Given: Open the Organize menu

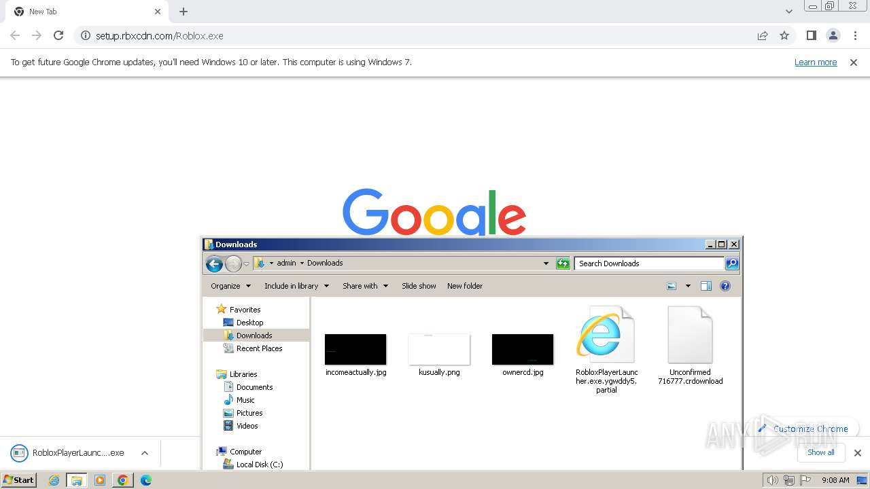Looking at the screenshot, I should 230,286.
